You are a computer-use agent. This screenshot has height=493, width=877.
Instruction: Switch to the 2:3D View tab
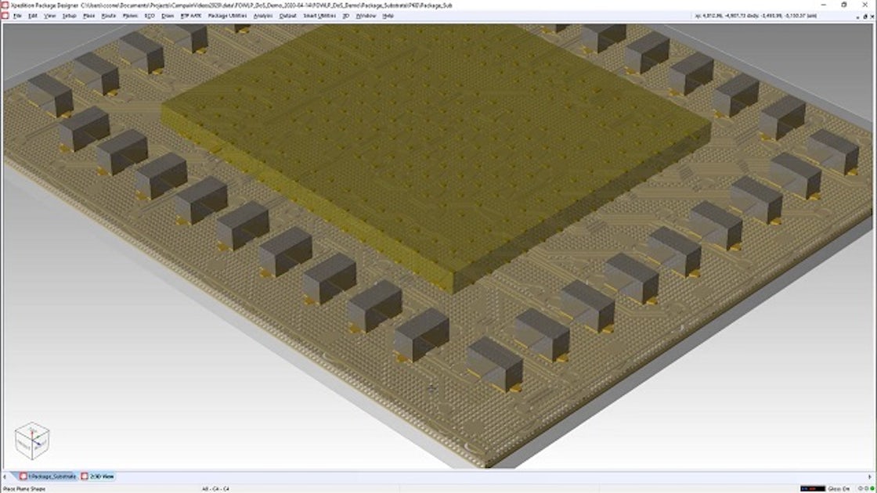(x=103, y=475)
